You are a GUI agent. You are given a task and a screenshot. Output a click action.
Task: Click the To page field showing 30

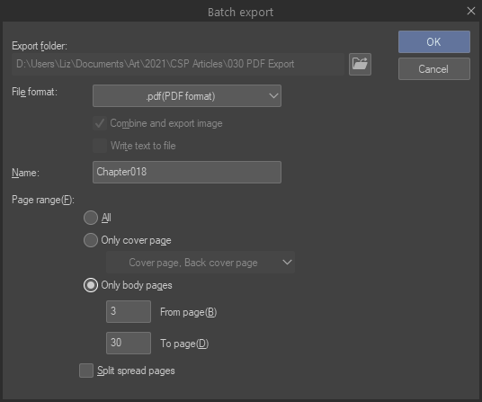pos(129,343)
